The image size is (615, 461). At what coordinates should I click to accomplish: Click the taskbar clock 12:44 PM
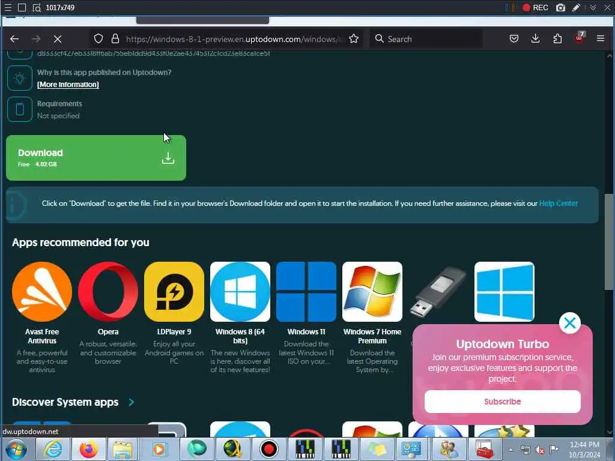(x=584, y=445)
